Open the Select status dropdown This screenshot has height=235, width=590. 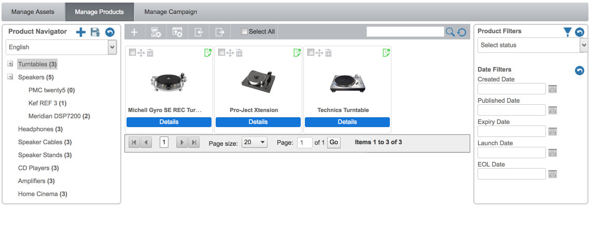[532, 45]
